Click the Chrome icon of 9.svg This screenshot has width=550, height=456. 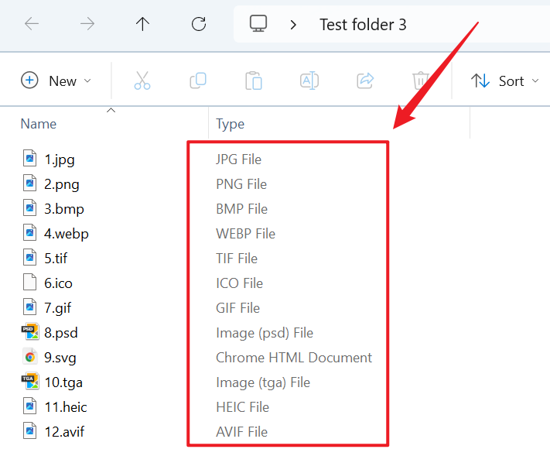coord(30,357)
